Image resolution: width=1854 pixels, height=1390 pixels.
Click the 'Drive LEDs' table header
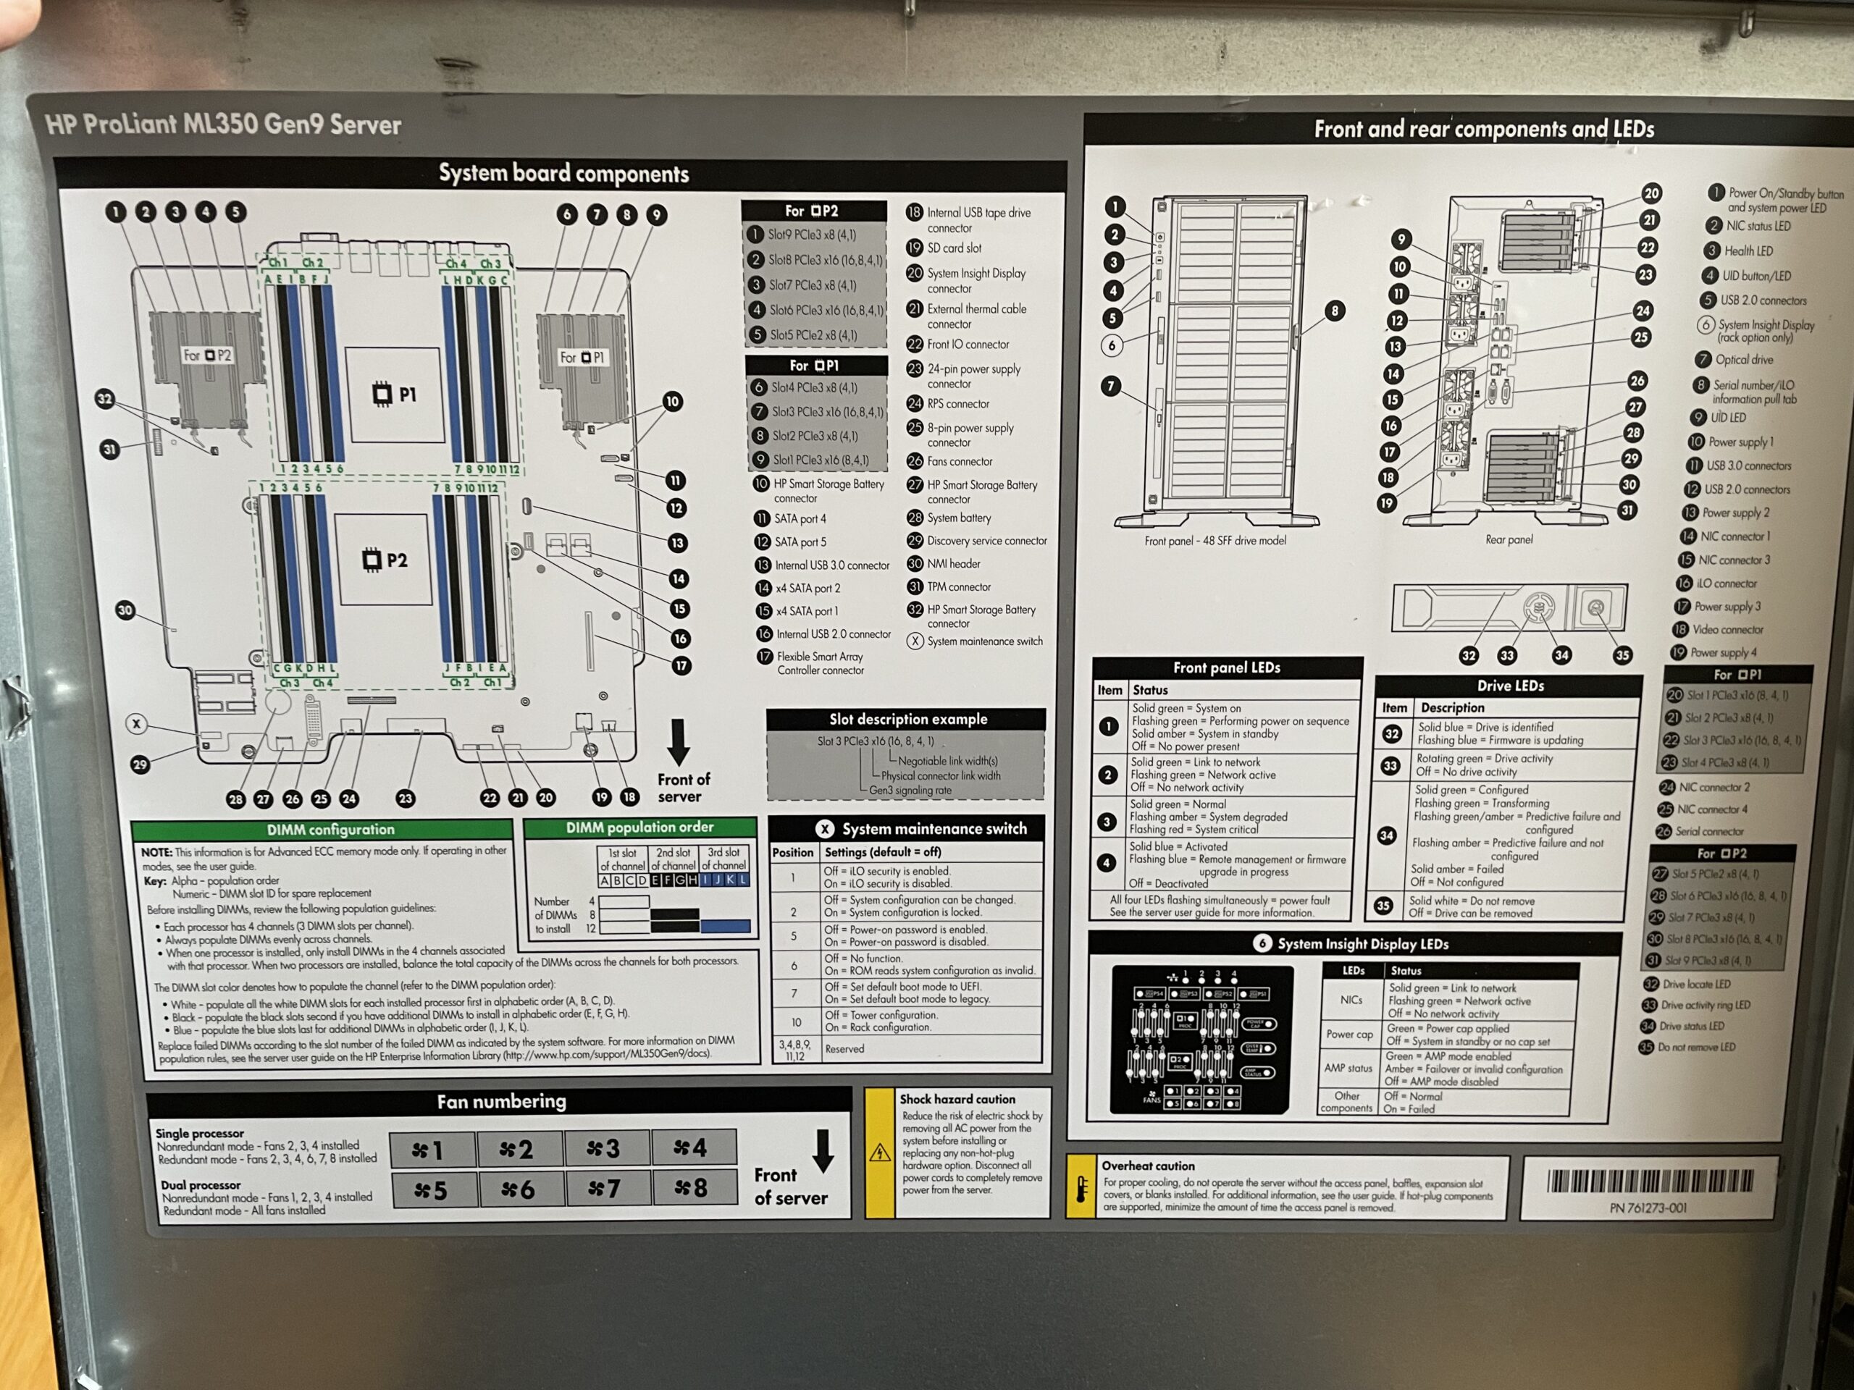tap(1509, 686)
